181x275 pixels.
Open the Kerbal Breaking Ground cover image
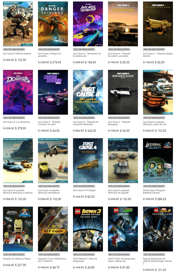[158, 161]
